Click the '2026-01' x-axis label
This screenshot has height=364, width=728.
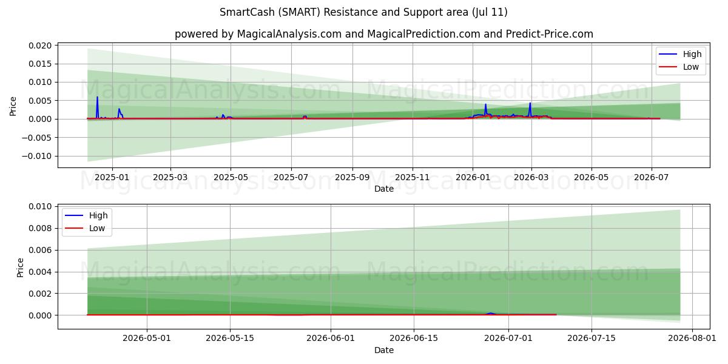[473, 177]
